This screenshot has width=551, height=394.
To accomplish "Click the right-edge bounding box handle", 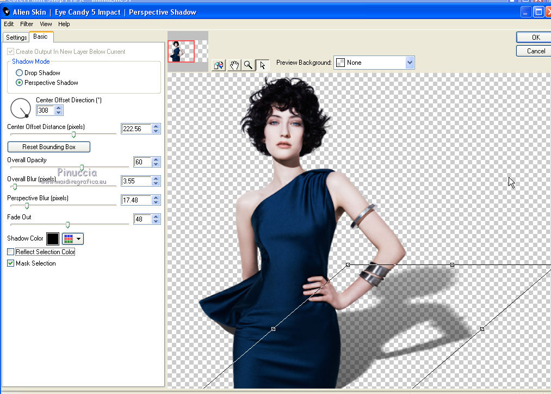I will pyautogui.click(x=482, y=329).
